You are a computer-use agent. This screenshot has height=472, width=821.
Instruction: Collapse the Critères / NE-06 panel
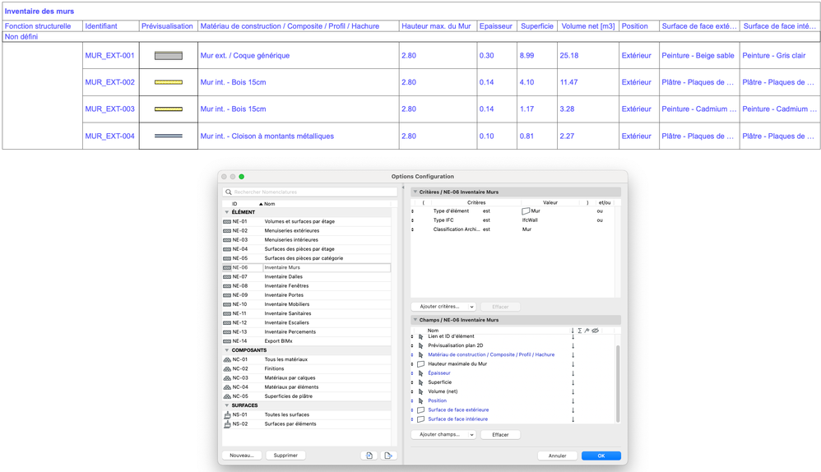[x=415, y=192]
